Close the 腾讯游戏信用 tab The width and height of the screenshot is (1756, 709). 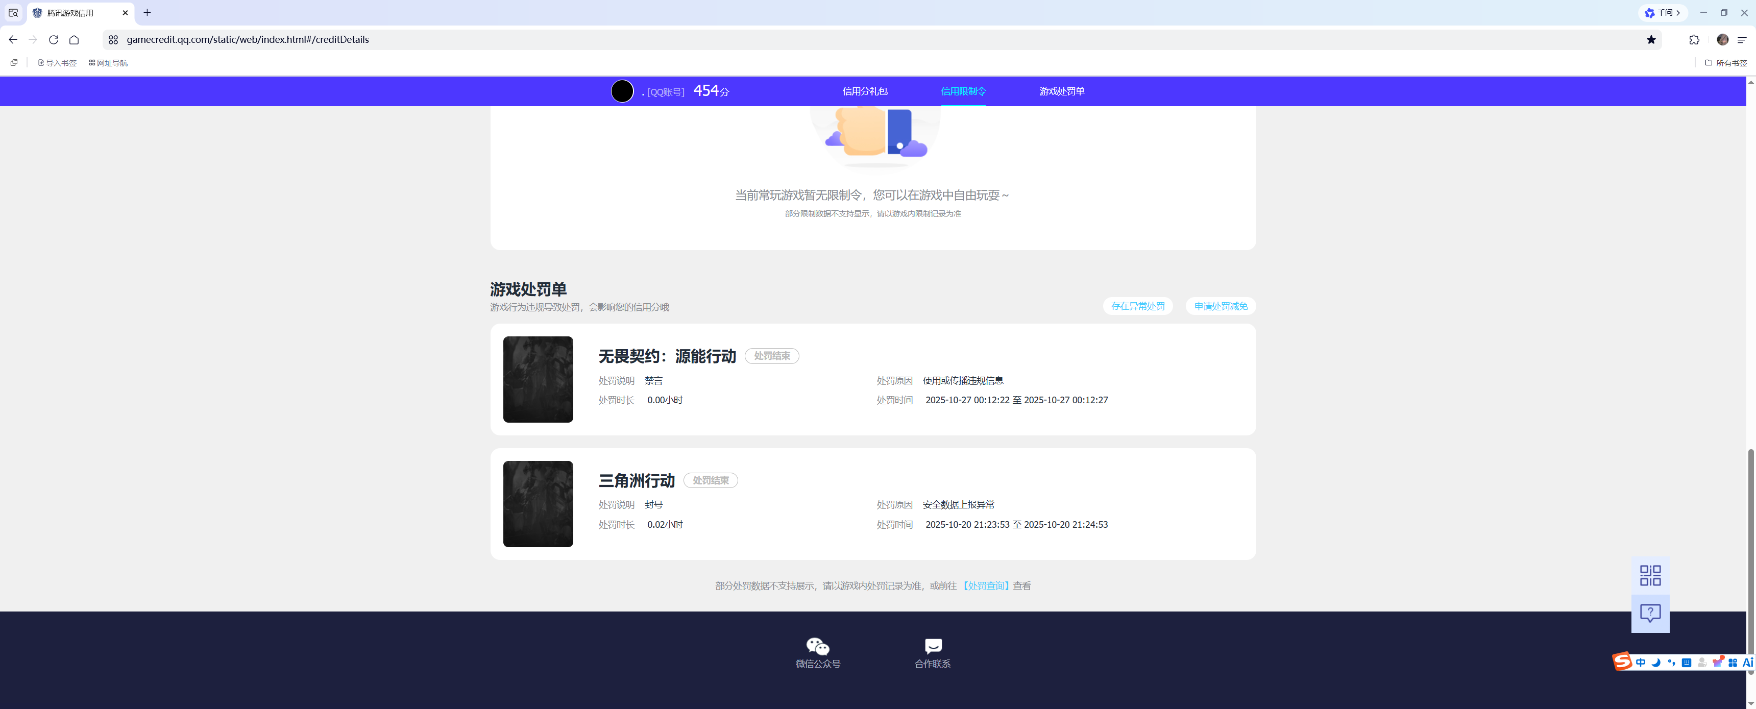(x=126, y=13)
